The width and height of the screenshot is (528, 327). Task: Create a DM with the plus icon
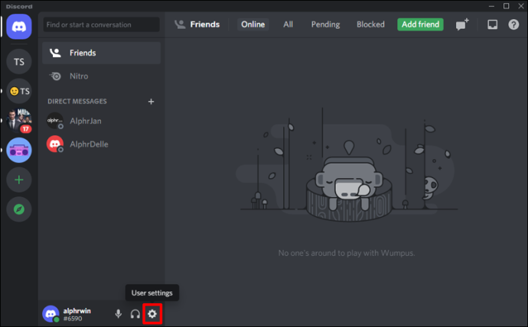[x=151, y=102]
